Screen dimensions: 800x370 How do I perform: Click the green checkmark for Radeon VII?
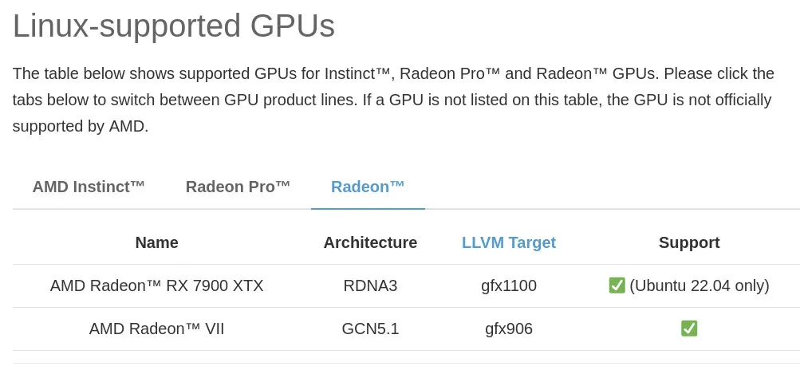[689, 329]
